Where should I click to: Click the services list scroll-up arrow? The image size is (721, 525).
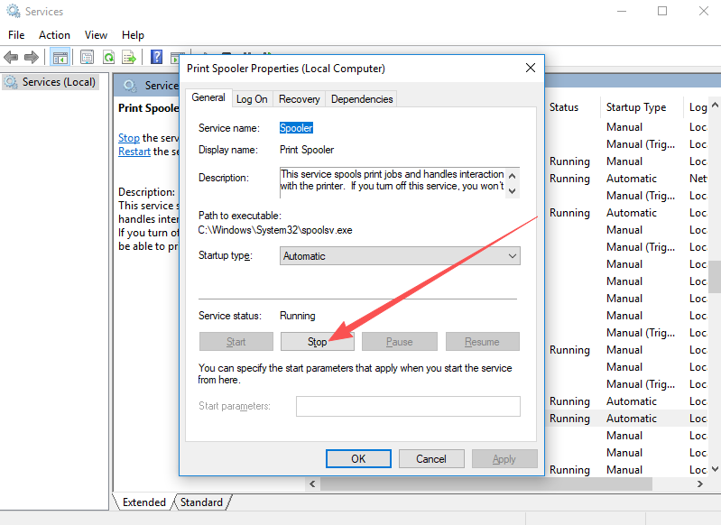(x=715, y=106)
